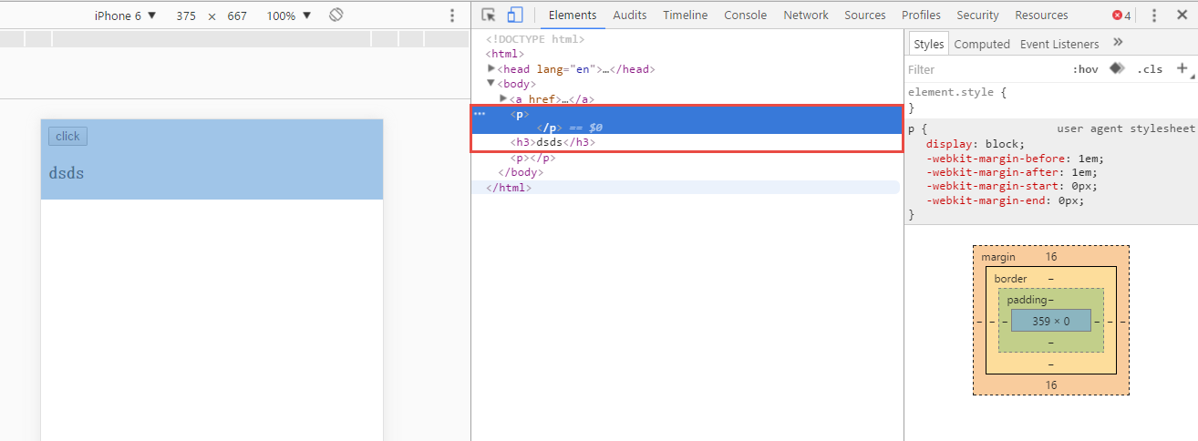Click the 'click' button in page preview
The width and height of the screenshot is (1198, 441).
click(67, 137)
